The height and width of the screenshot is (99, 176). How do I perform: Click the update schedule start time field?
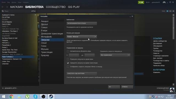pos(74,55)
